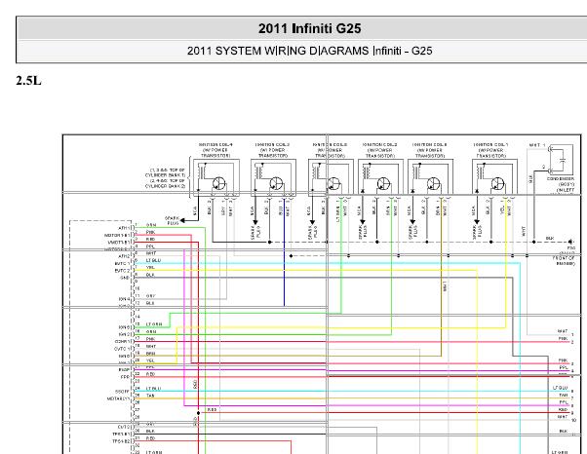Select the transistor symbol inside Ignition Coil 4
This screenshot has width=587, height=454.
tap(219, 183)
